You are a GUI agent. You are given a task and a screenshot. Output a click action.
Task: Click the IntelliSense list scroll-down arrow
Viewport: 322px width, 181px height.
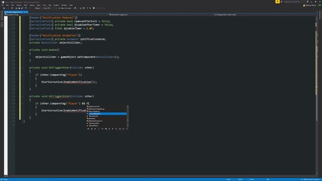pyautogui.click(x=128, y=126)
